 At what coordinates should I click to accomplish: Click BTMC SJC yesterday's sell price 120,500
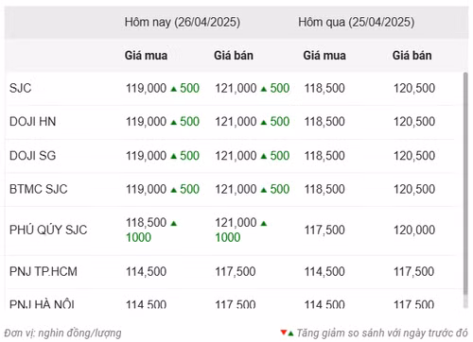pyautogui.click(x=414, y=189)
